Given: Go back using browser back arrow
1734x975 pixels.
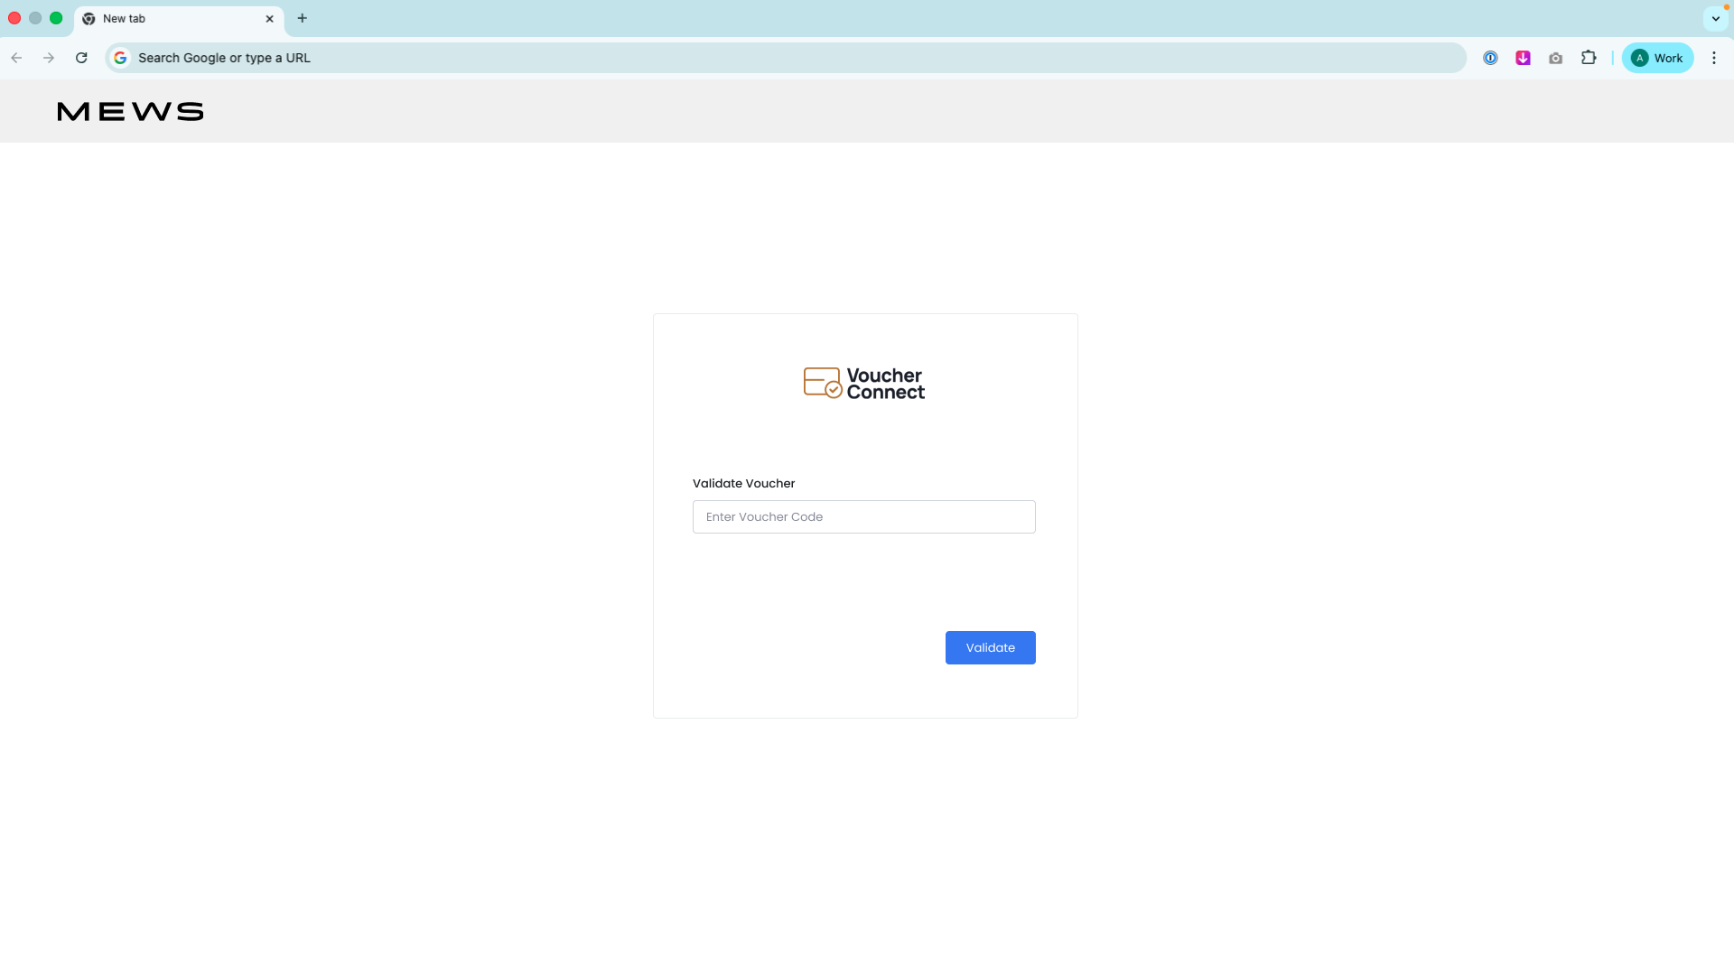Looking at the screenshot, I should [x=16, y=58].
